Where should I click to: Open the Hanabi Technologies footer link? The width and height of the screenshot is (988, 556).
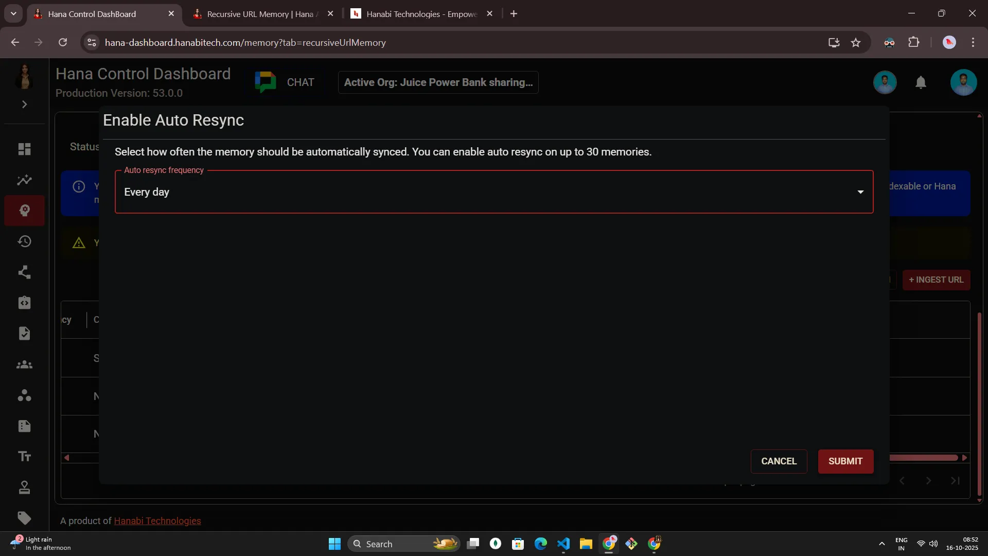click(x=157, y=521)
